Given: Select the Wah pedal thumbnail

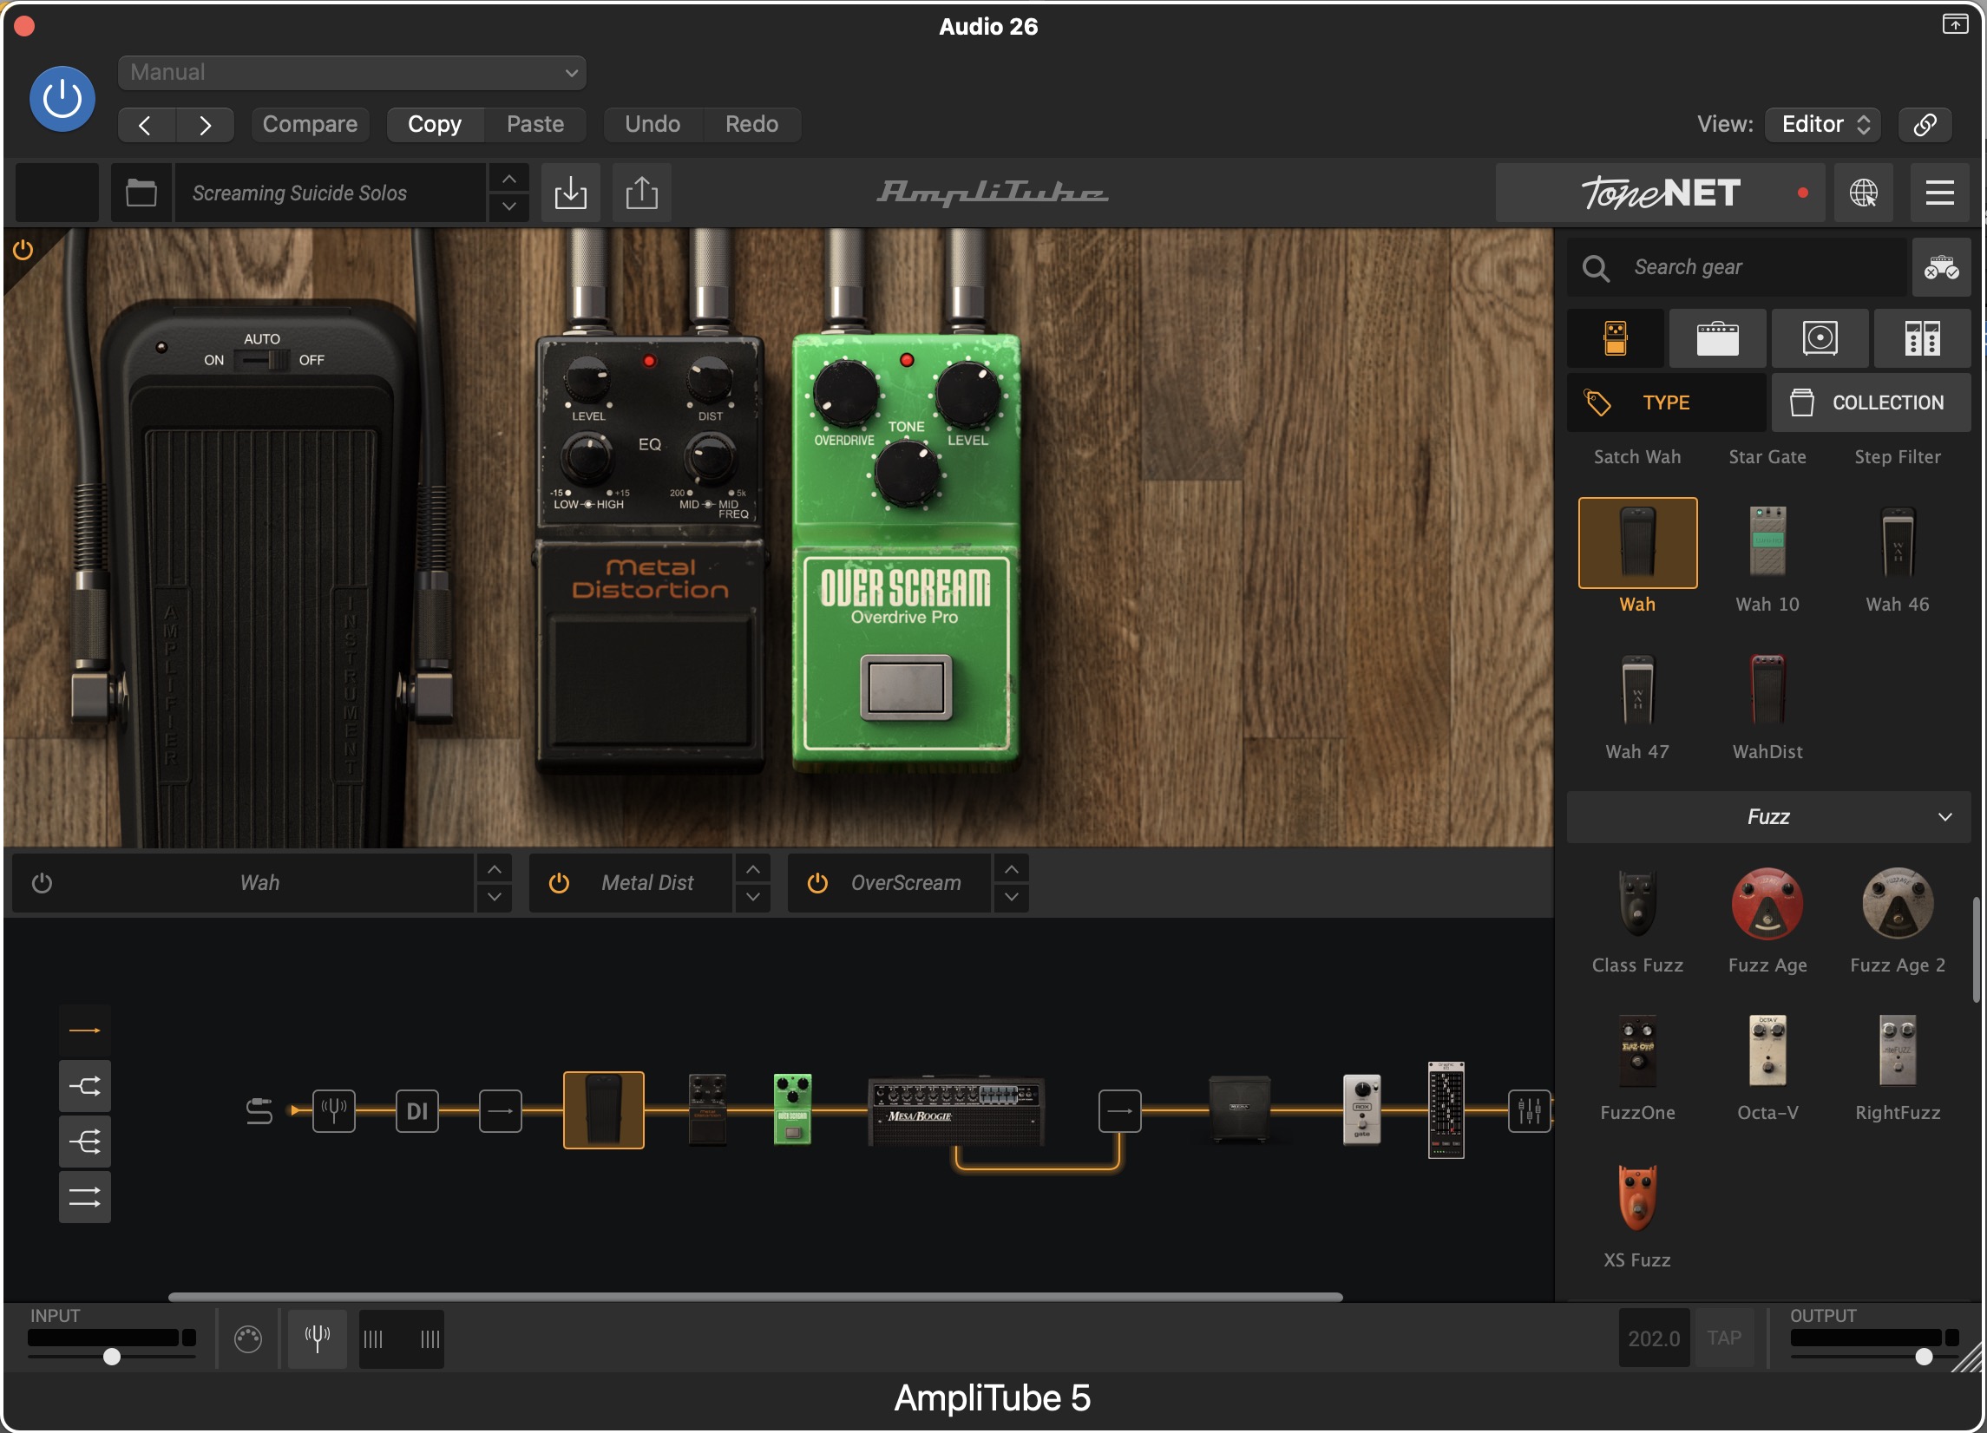Looking at the screenshot, I should click(1637, 543).
